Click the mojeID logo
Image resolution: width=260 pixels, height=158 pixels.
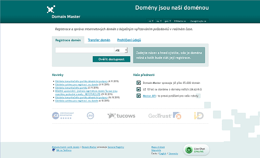[199, 115]
